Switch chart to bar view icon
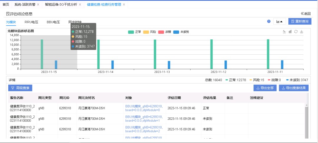The height and width of the screenshot is (143, 318). tap(290, 32)
